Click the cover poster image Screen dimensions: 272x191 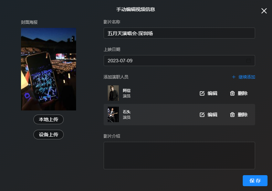[x=49, y=69]
